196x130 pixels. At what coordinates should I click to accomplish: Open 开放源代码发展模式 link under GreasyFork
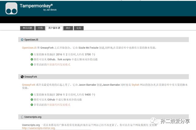point(58,105)
